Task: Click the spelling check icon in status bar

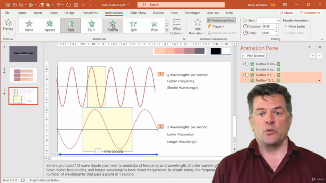Action: coord(23,180)
